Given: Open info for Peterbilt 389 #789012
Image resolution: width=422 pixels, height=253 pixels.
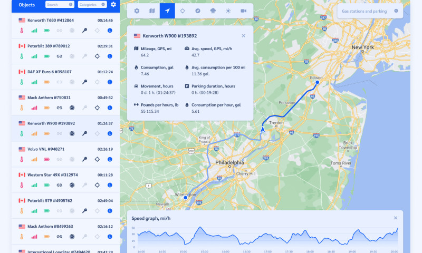Looking at the screenshot, I should point(110,56).
